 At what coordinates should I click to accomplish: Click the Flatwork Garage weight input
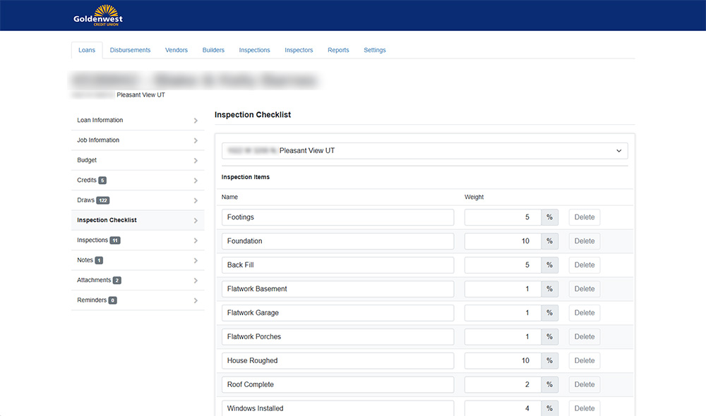click(503, 312)
